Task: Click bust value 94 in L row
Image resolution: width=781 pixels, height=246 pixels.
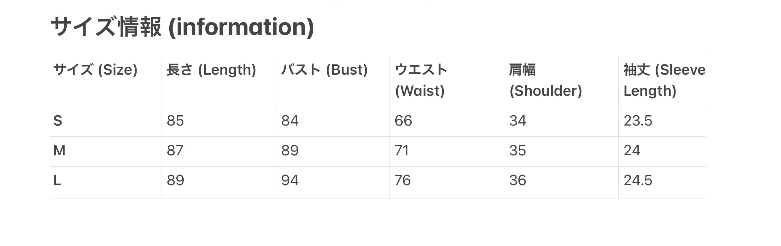Action: (x=290, y=180)
